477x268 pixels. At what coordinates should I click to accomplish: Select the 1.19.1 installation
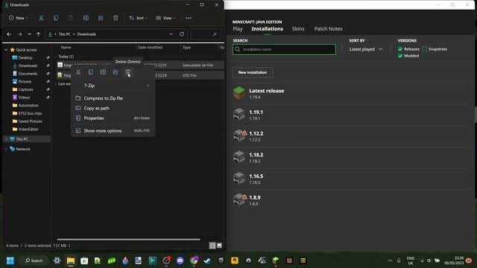tap(350, 115)
